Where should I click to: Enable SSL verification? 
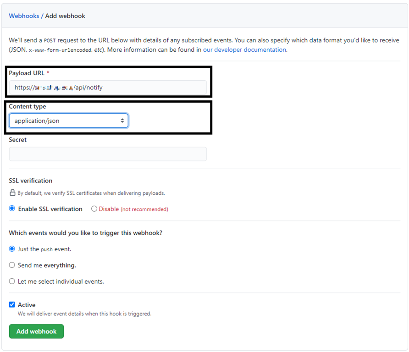click(11, 209)
